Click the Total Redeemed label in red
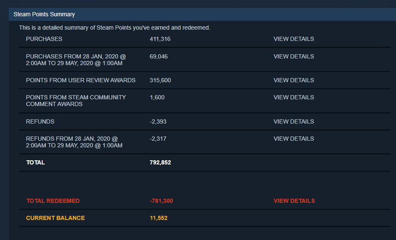 point(53,201)
